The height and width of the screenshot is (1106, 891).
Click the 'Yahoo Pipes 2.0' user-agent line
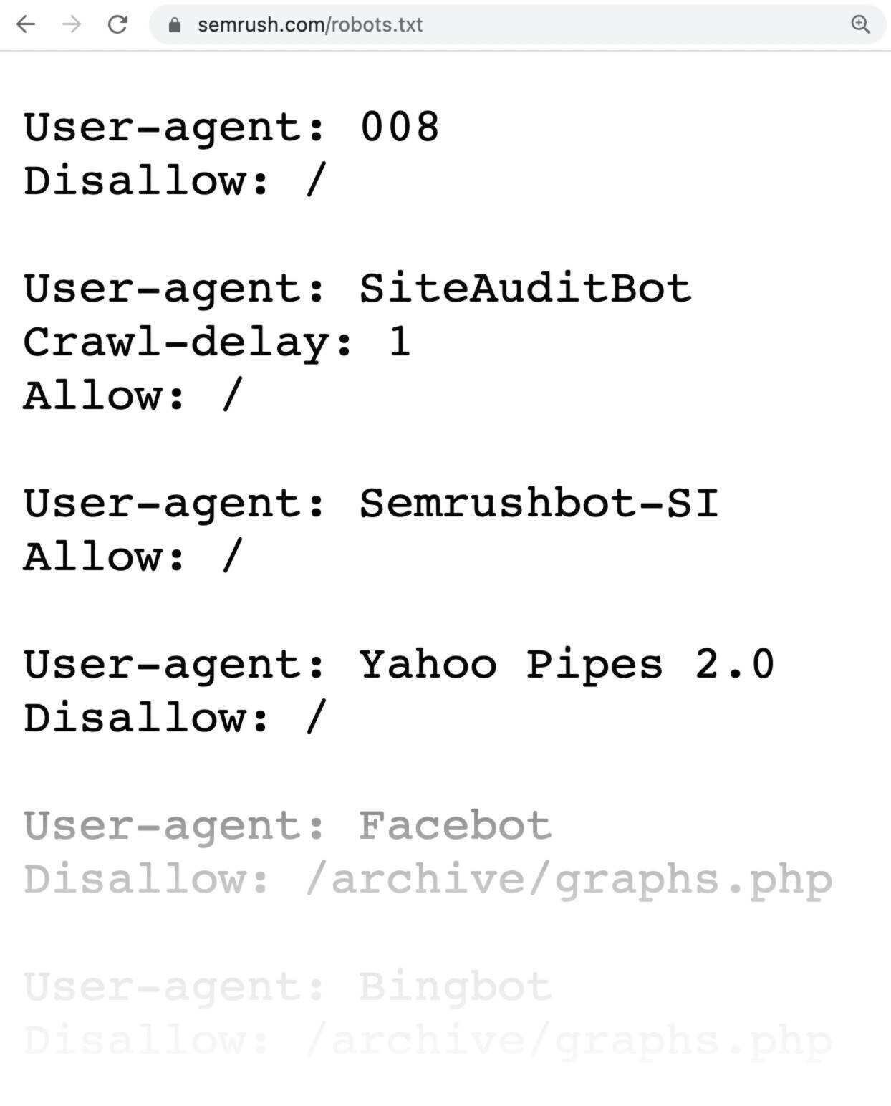coord(398,665)
